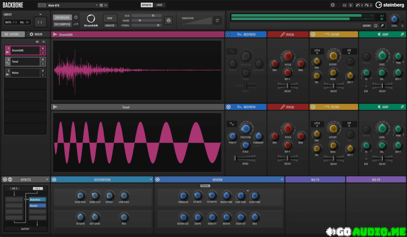Image resolution: width=407 pixels, height=237 pixels.
Task: Toggle the Distortion effect power button
Action: 54,180
